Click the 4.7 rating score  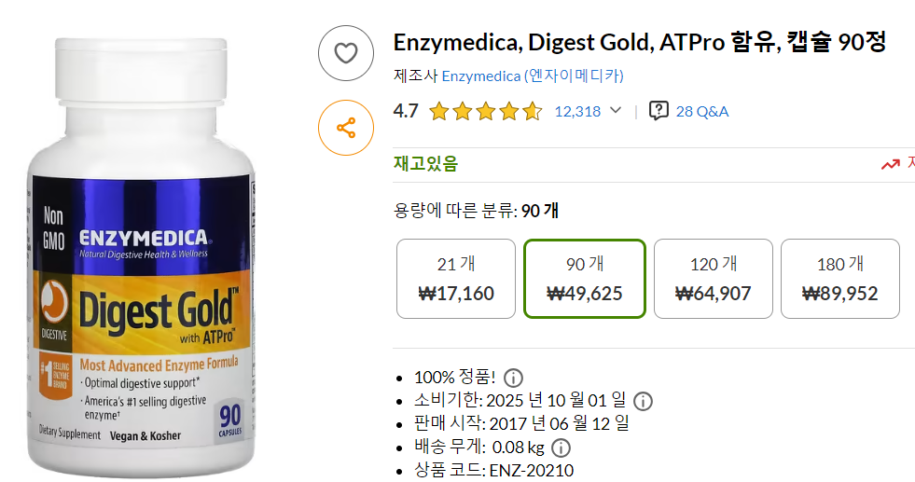click(406, 111)
